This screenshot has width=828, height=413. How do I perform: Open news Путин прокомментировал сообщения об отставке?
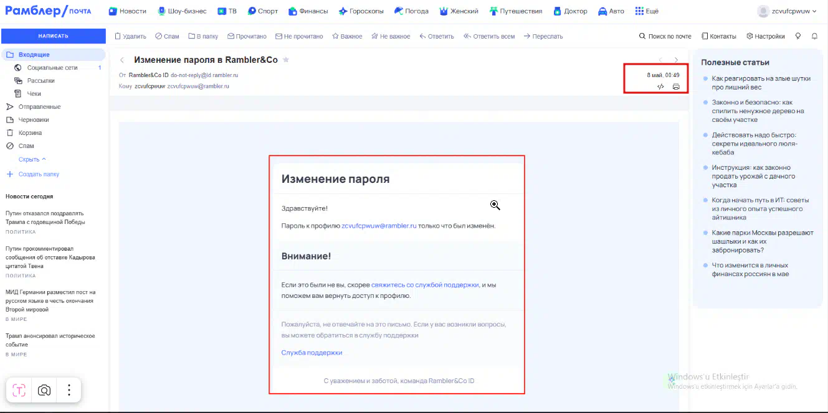[50, 257]
